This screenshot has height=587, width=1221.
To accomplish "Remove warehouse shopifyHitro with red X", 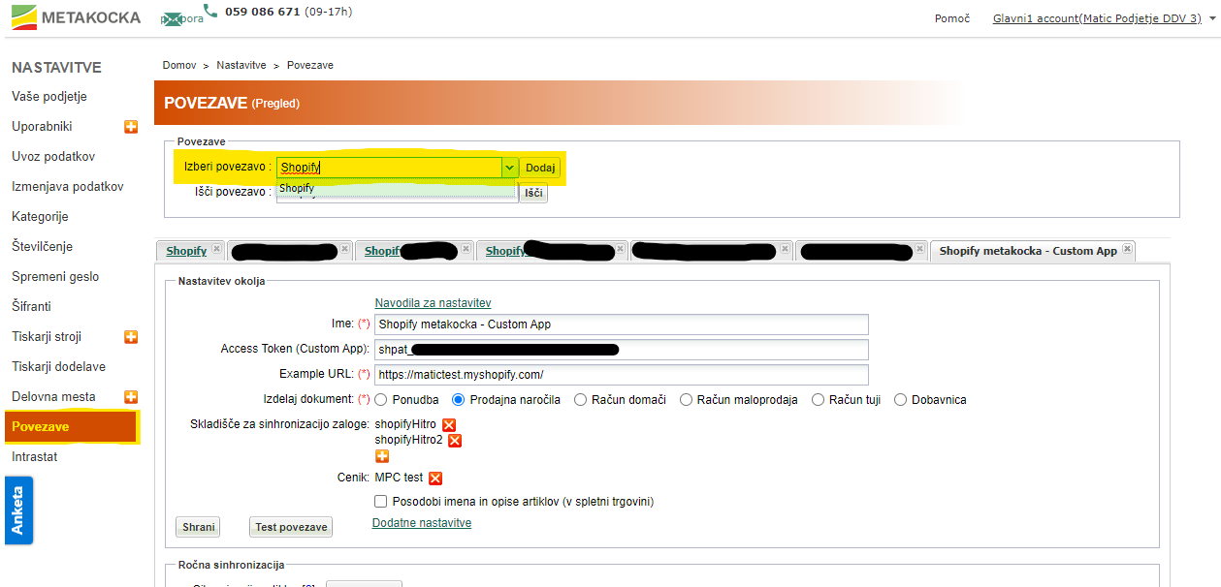I will tap(449, 425).
